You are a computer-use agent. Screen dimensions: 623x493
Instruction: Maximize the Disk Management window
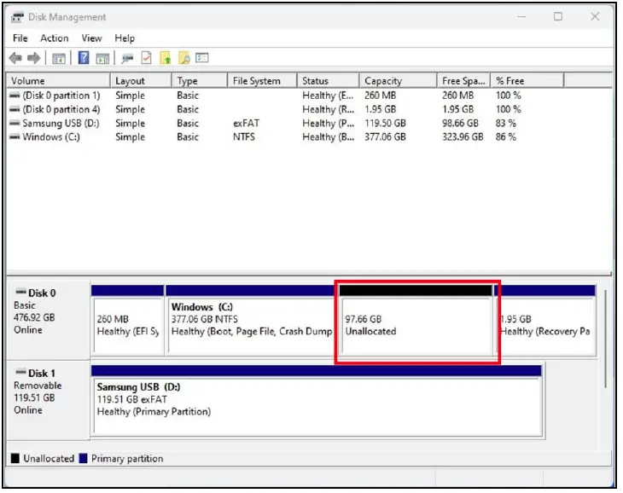pyautogui.click(x=558, y=17)
